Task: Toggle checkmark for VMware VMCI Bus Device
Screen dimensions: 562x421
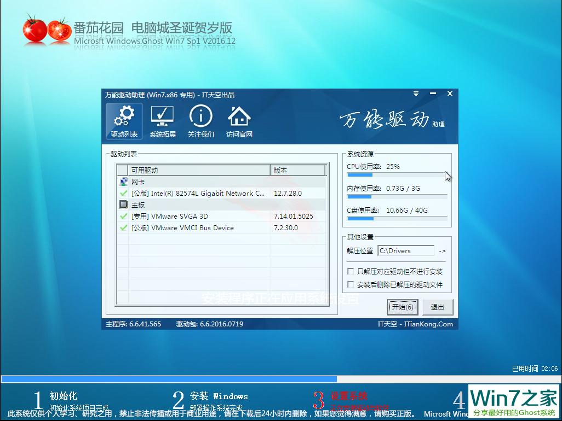Action: [x=123, y=227]
